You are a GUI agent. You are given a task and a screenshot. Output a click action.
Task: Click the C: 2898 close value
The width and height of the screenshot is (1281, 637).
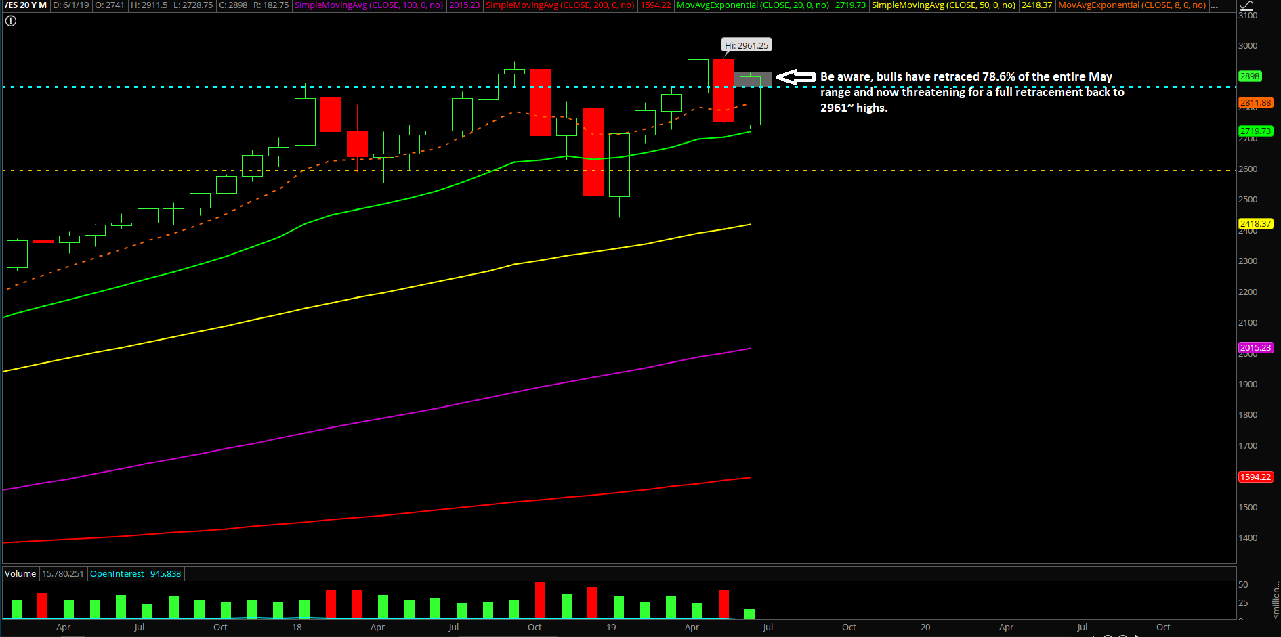point(233,5)
